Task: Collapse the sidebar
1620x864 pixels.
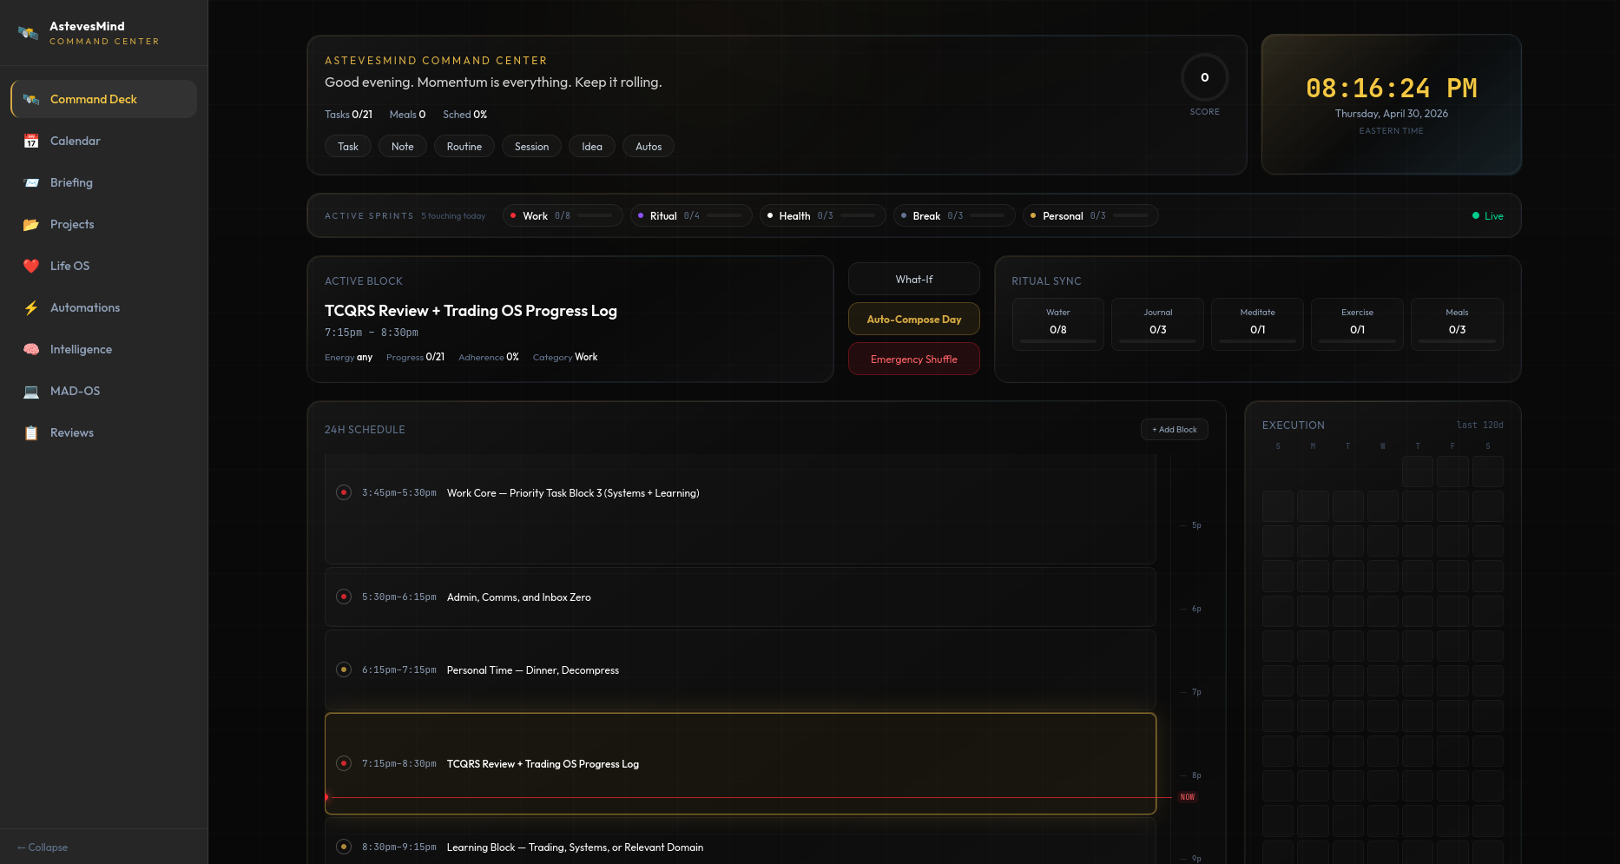Action: [43, 848]
